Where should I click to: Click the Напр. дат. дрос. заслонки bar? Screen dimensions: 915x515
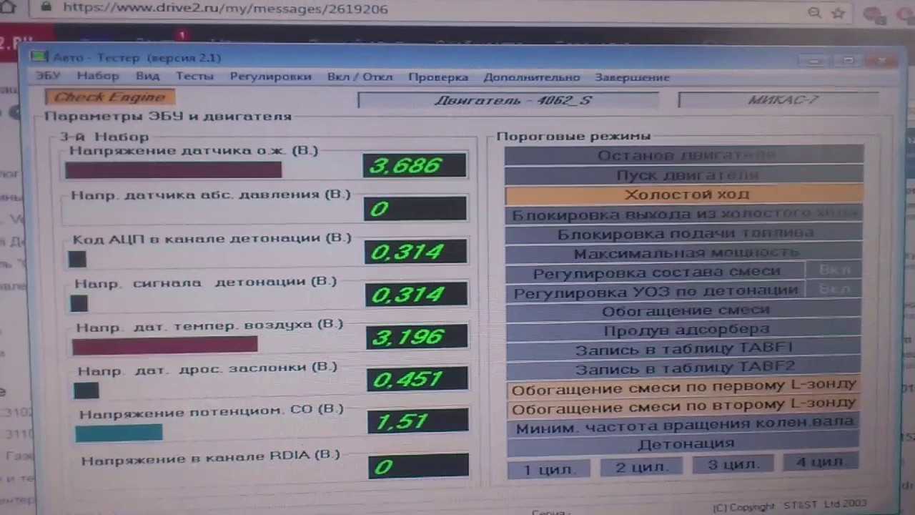pos(86,391)
